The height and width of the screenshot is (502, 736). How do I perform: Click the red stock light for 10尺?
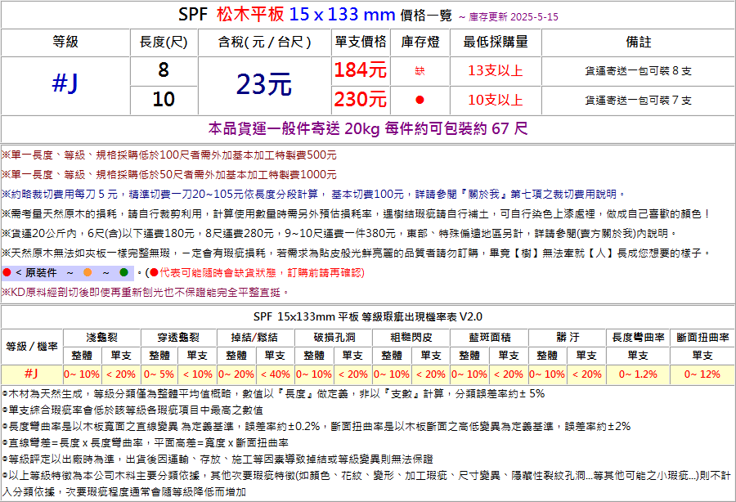[420, 100]
